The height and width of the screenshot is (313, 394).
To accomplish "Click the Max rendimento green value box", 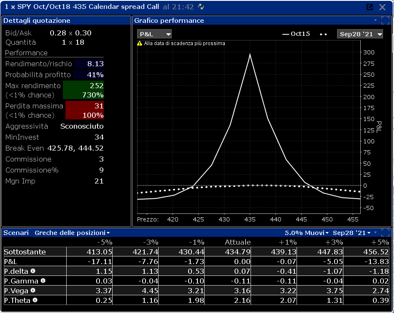I will (83, 90).
